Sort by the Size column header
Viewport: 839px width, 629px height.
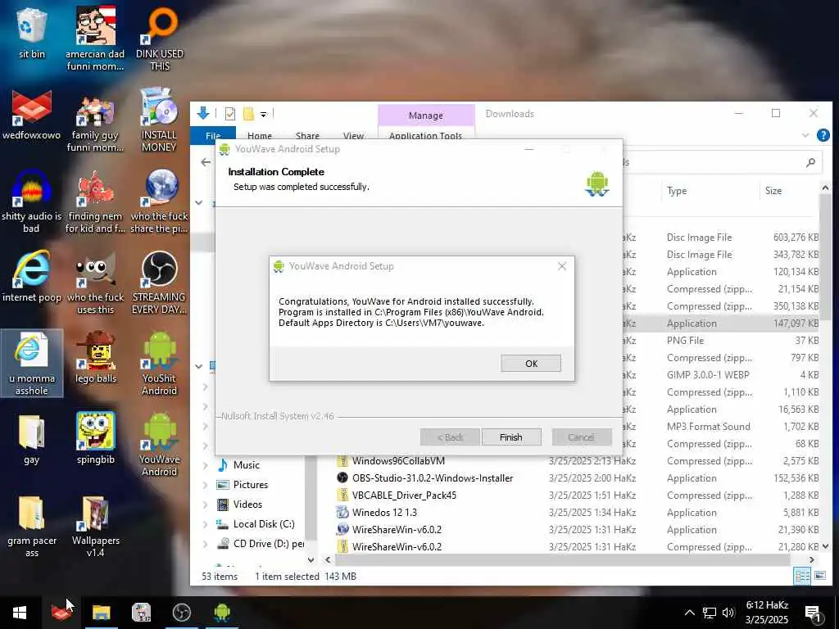pyautogui.click(x=773, y=190)
